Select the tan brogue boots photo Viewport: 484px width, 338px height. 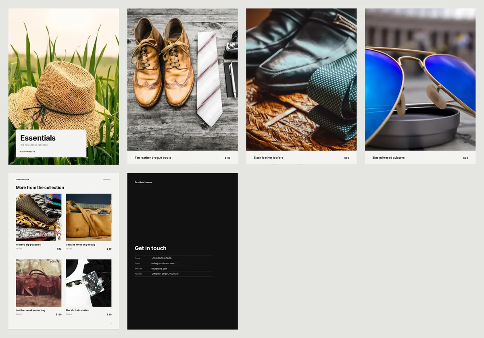[182, 79]
